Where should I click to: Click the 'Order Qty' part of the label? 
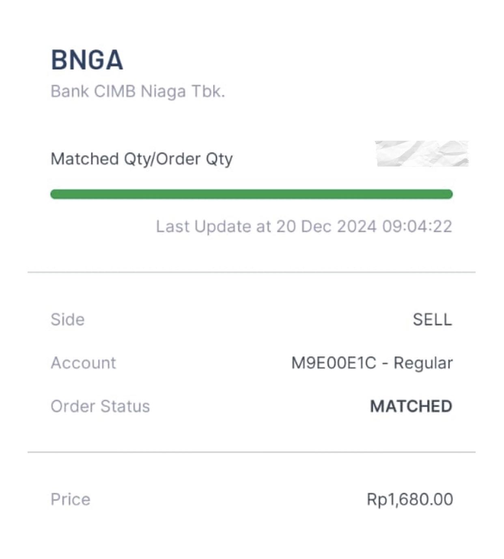click(194, 159)
